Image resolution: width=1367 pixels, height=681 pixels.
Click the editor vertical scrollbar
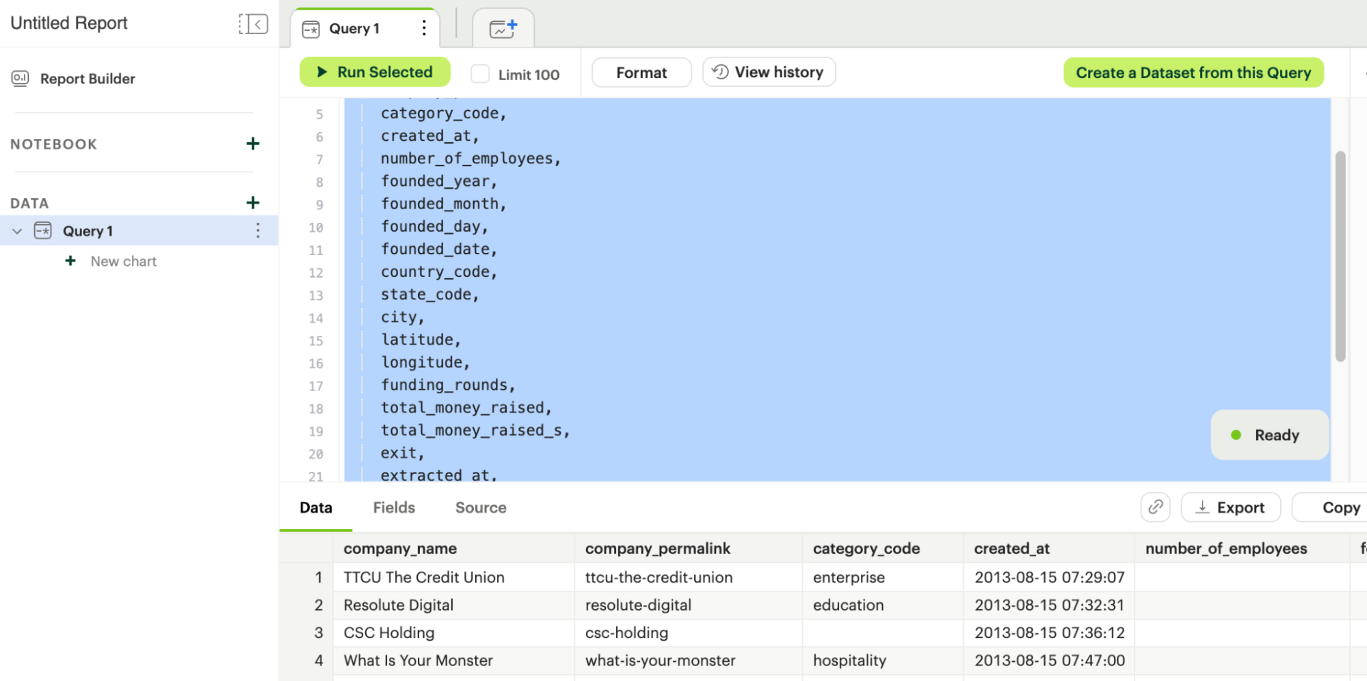1340,256
